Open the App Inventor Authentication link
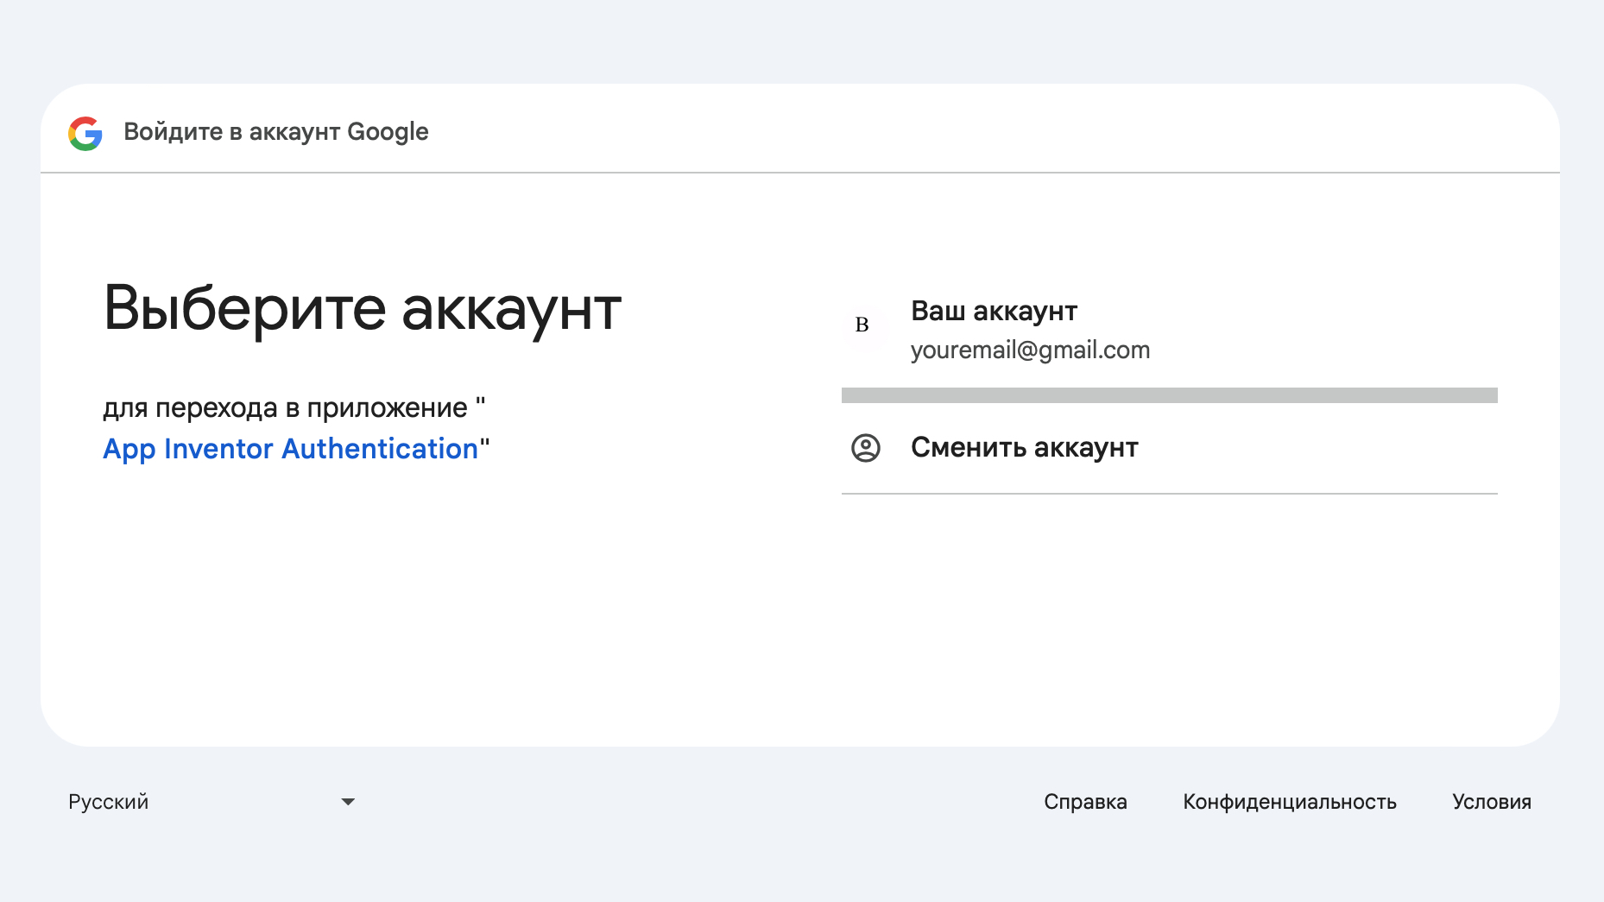The width and height of the screenshot is (1604, 902). click(291, 449)
